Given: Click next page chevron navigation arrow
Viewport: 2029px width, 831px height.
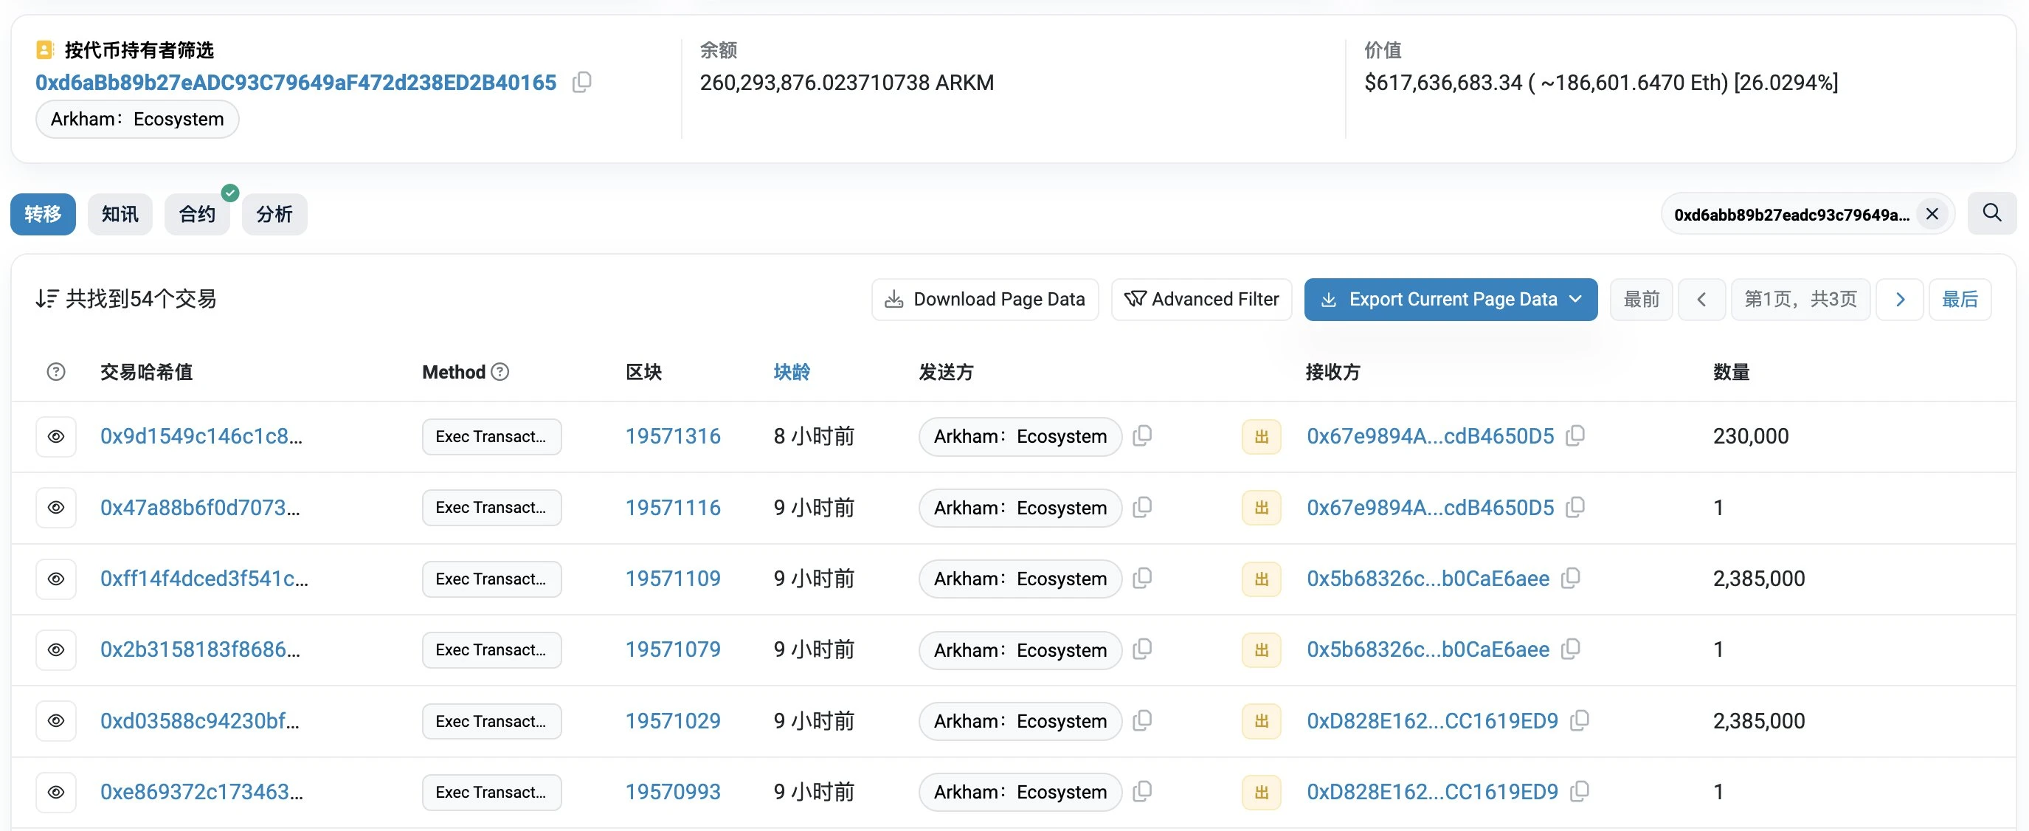Looking at the screenshot, I should coord(1900,299).
